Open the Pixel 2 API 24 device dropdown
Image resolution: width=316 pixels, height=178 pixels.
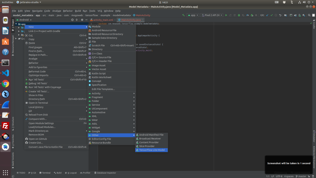coord(212,15)
